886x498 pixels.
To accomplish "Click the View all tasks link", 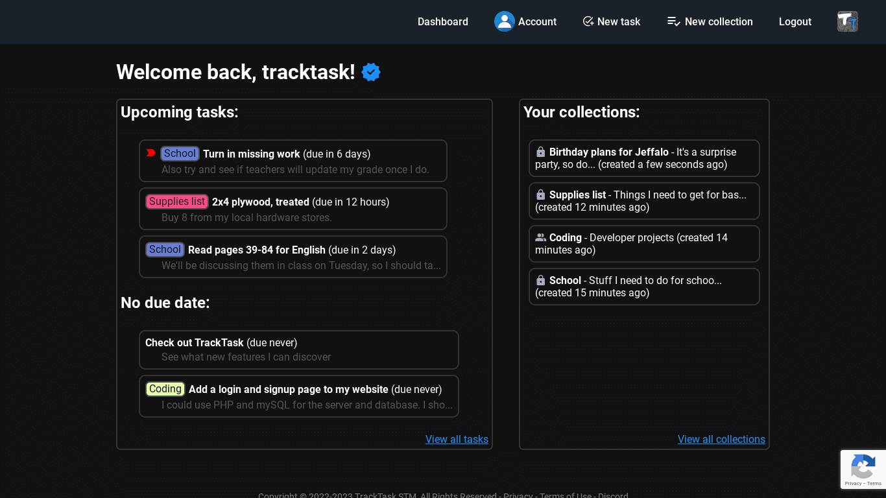I will coord(457,439).
